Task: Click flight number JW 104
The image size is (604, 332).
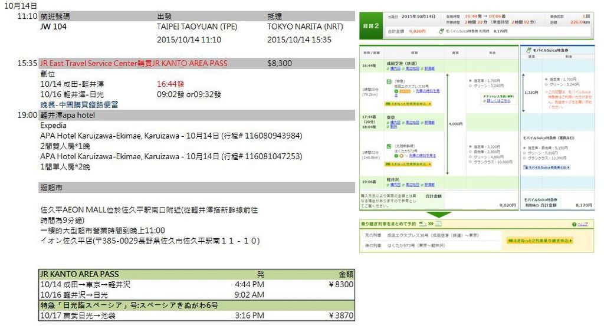Action: pyautogui.click(x=53, y=27)
